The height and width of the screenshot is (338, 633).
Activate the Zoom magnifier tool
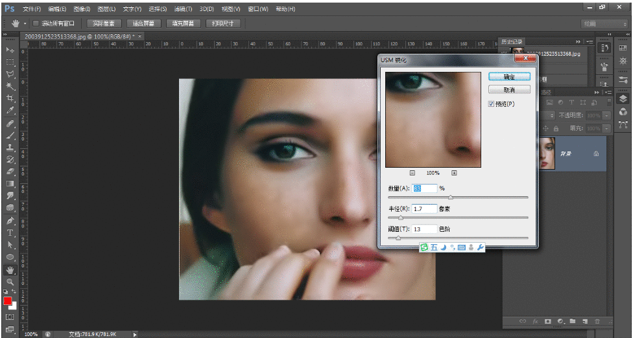10,282
